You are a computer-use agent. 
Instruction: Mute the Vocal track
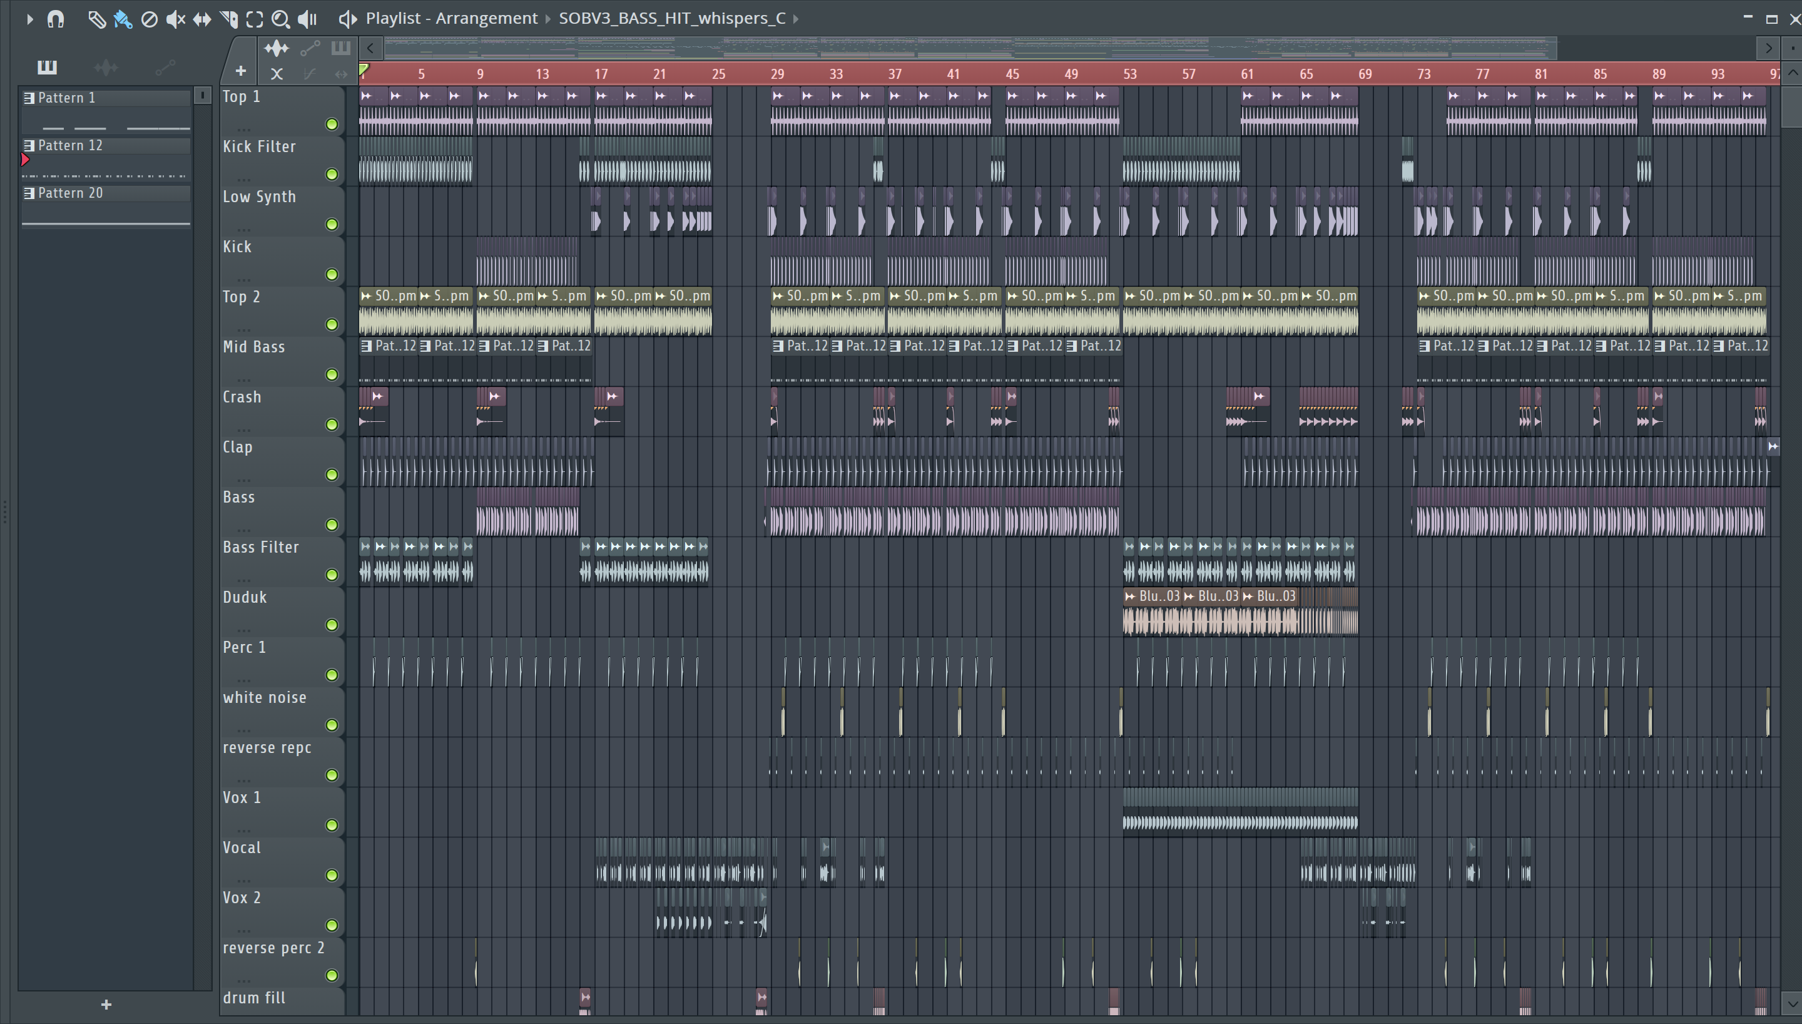point(332,876)
